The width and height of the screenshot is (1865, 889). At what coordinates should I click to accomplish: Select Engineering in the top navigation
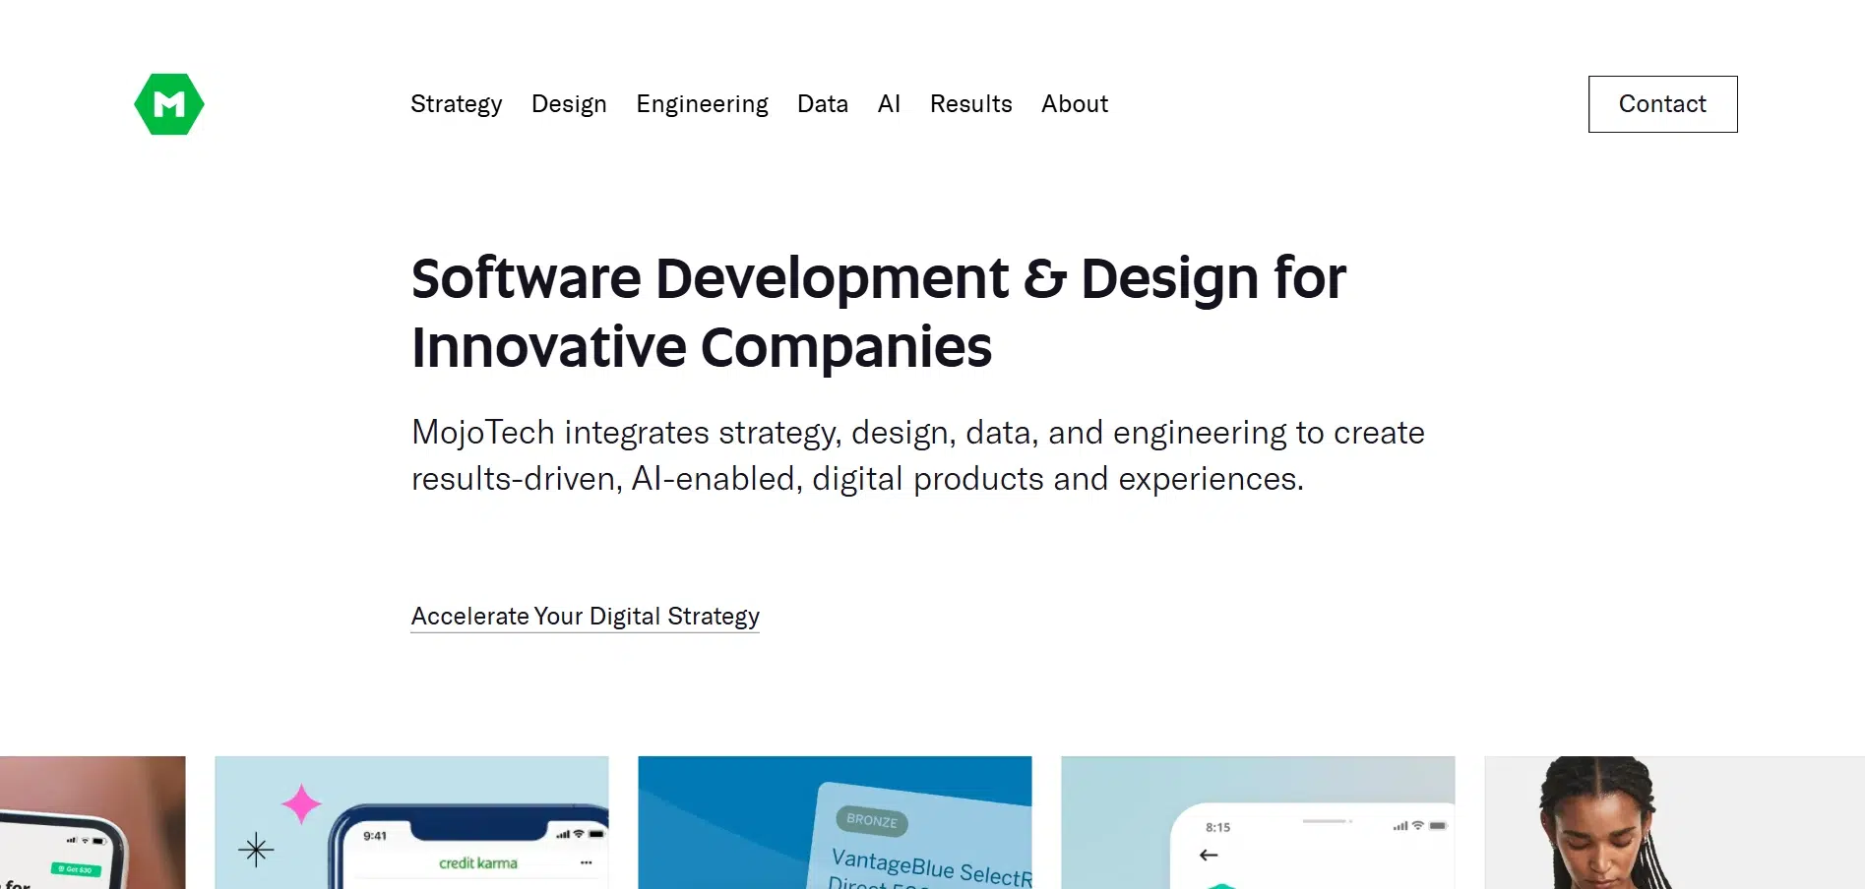(x=702, y=103)
